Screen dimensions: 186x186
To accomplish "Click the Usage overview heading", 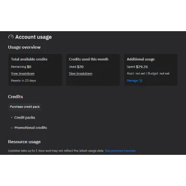I will pyautogui.click(x=24, y=47).
